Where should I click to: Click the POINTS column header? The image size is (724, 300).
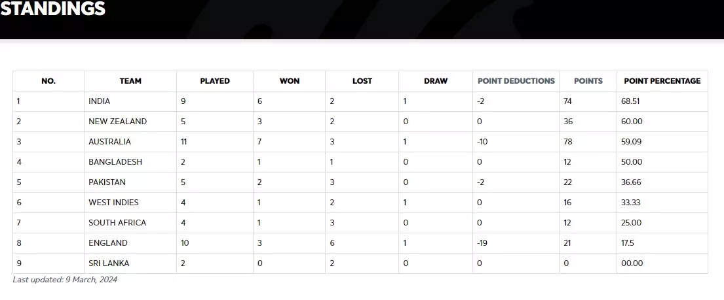pyautogui.click(x=588, y=81)
